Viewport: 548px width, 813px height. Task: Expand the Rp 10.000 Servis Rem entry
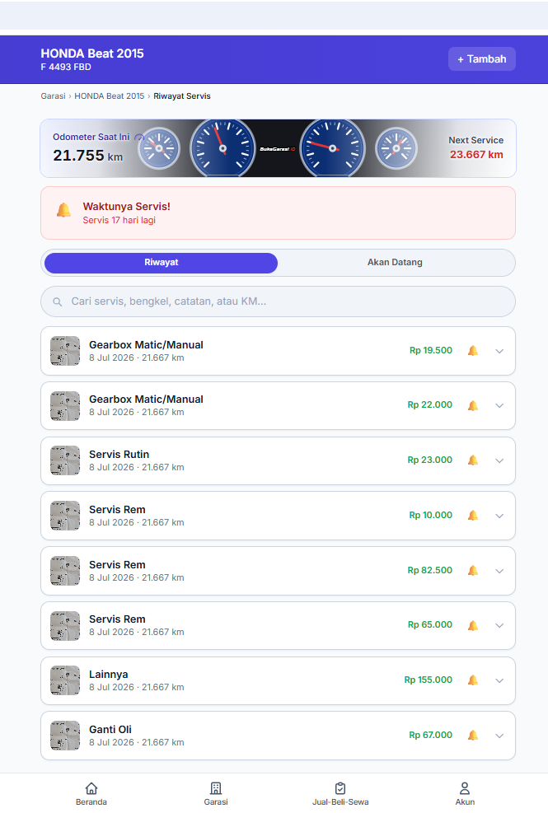(x=499, y=516)
